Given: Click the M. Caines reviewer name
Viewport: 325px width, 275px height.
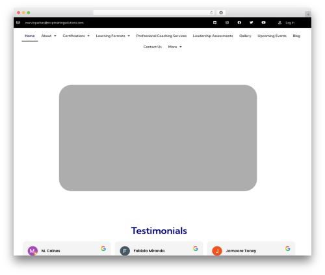Looking at the screenshot, I should [x=51, y=251].
